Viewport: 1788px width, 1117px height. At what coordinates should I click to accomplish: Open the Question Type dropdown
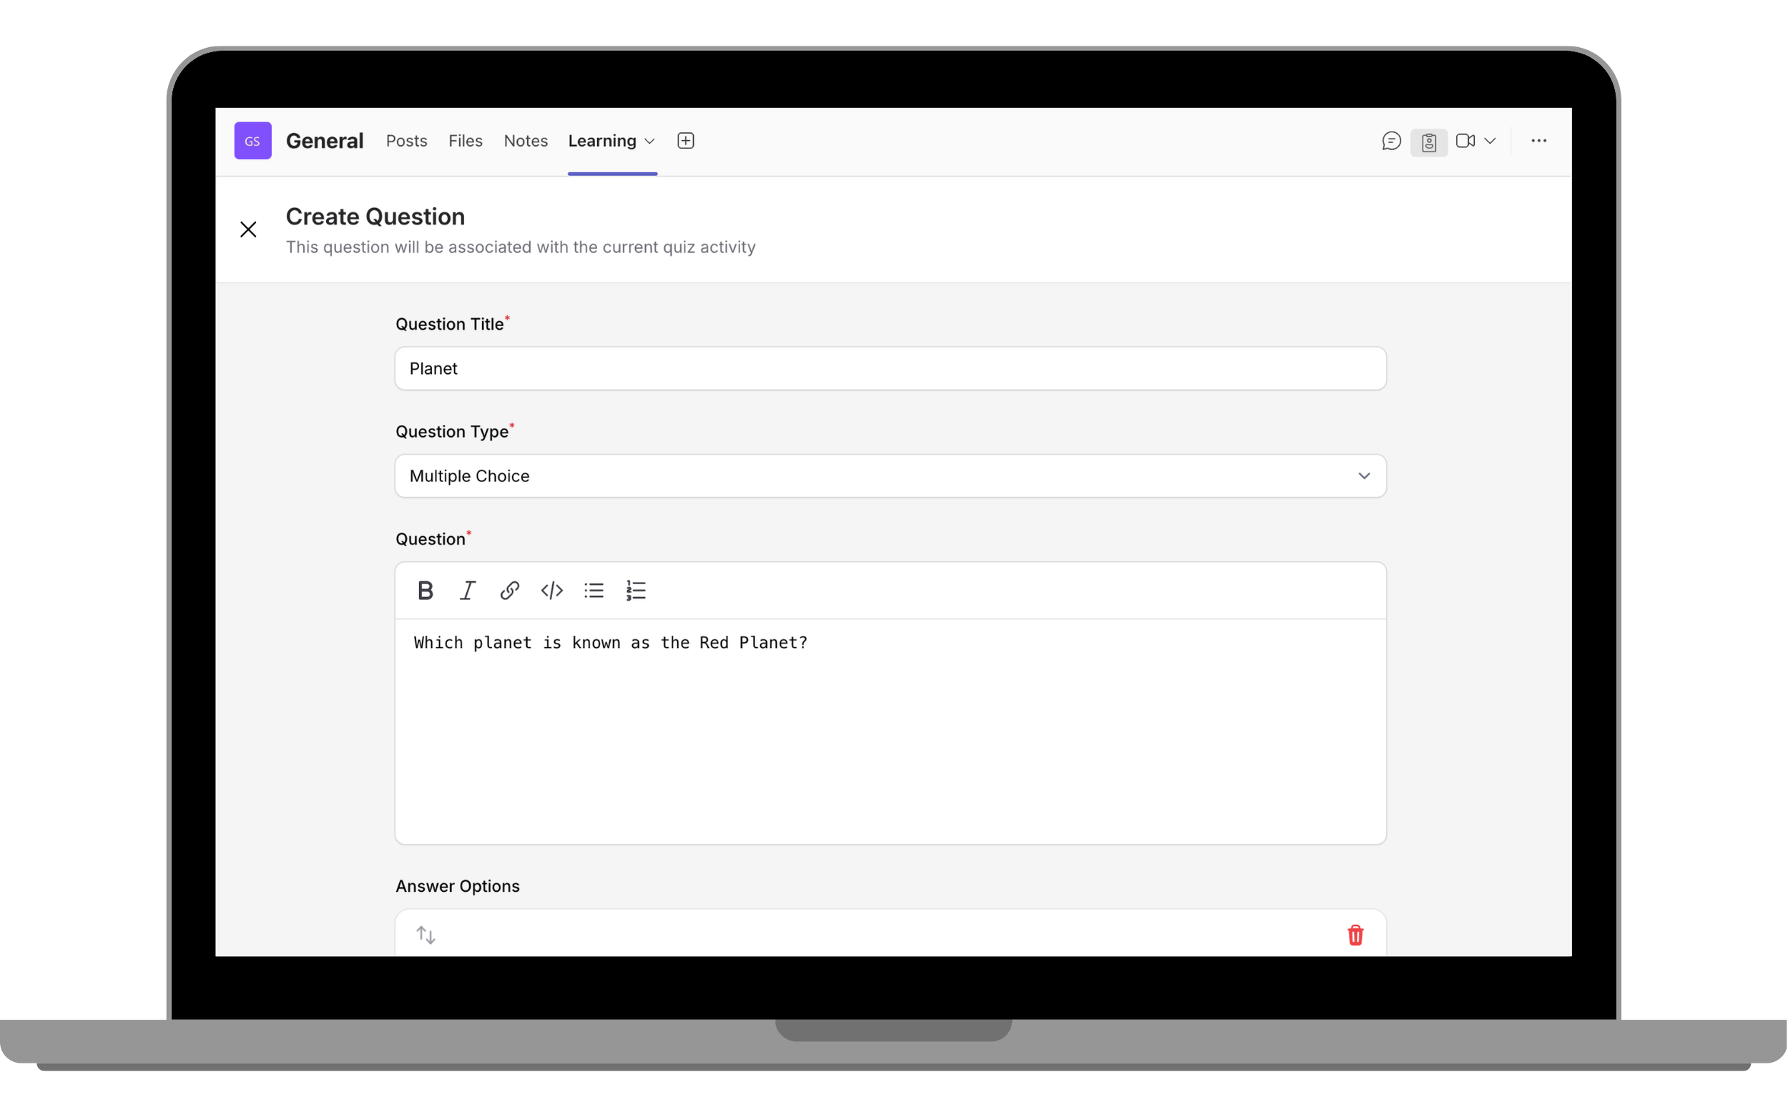(x=890, y=476)
